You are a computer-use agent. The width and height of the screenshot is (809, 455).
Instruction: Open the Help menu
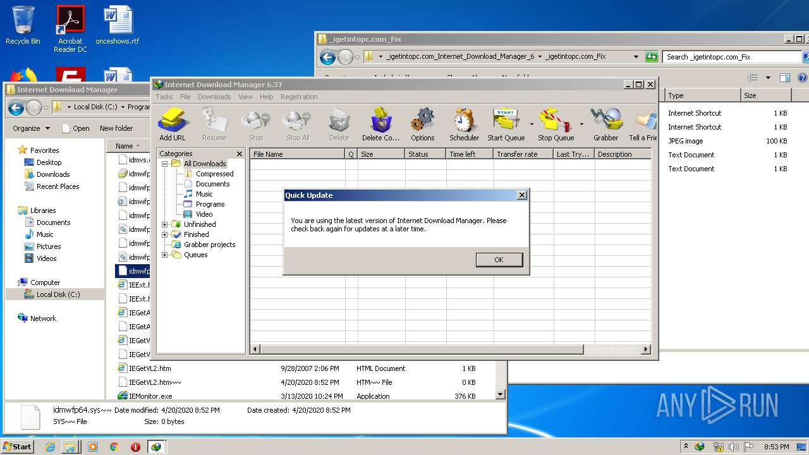click(267, 97)
